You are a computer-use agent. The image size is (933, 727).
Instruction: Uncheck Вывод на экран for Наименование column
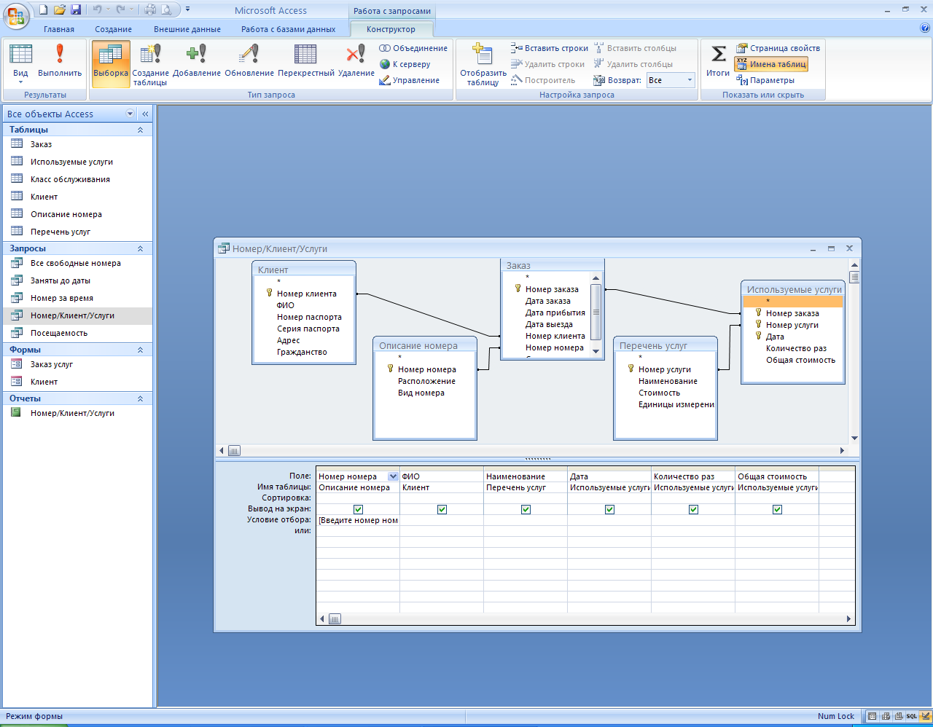[x=526, y=509]
